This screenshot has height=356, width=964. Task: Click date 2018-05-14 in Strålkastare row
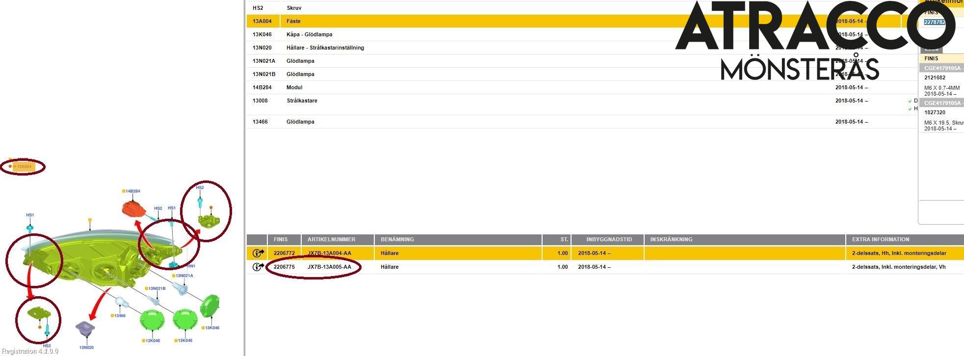click(852, 101)
